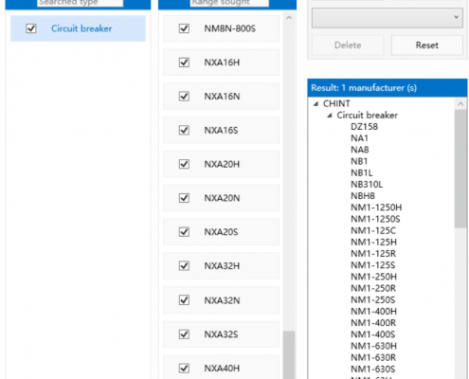Click the CHINT manufacturer name
The image size is (469, 379).
pyautogui.click(x=336, y=103)
